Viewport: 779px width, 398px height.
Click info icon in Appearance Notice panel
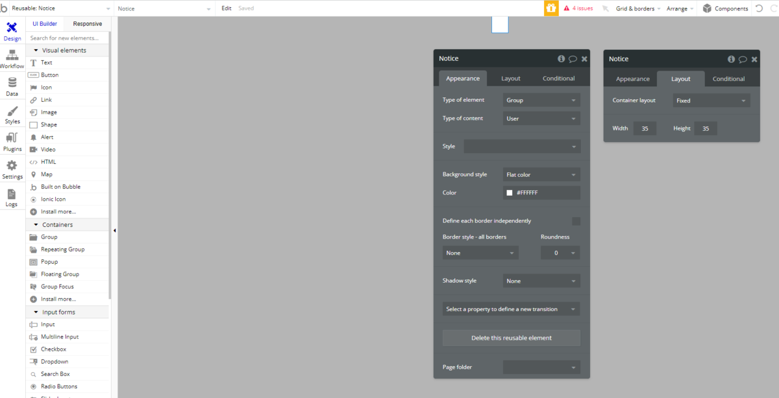561,58
